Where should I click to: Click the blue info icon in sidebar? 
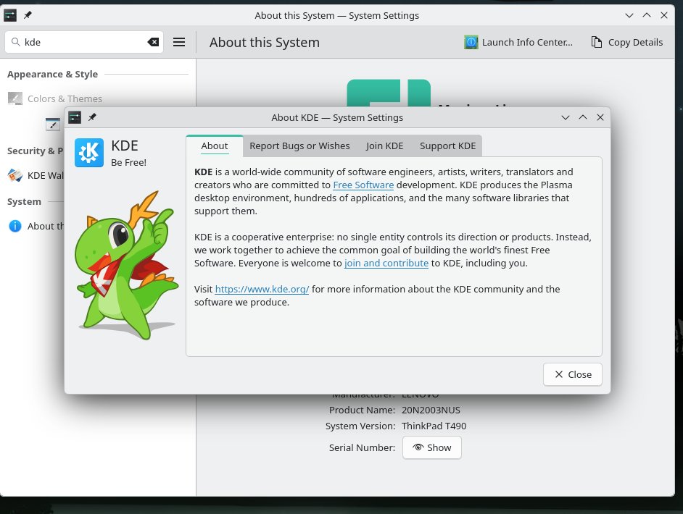pos(15,226)
